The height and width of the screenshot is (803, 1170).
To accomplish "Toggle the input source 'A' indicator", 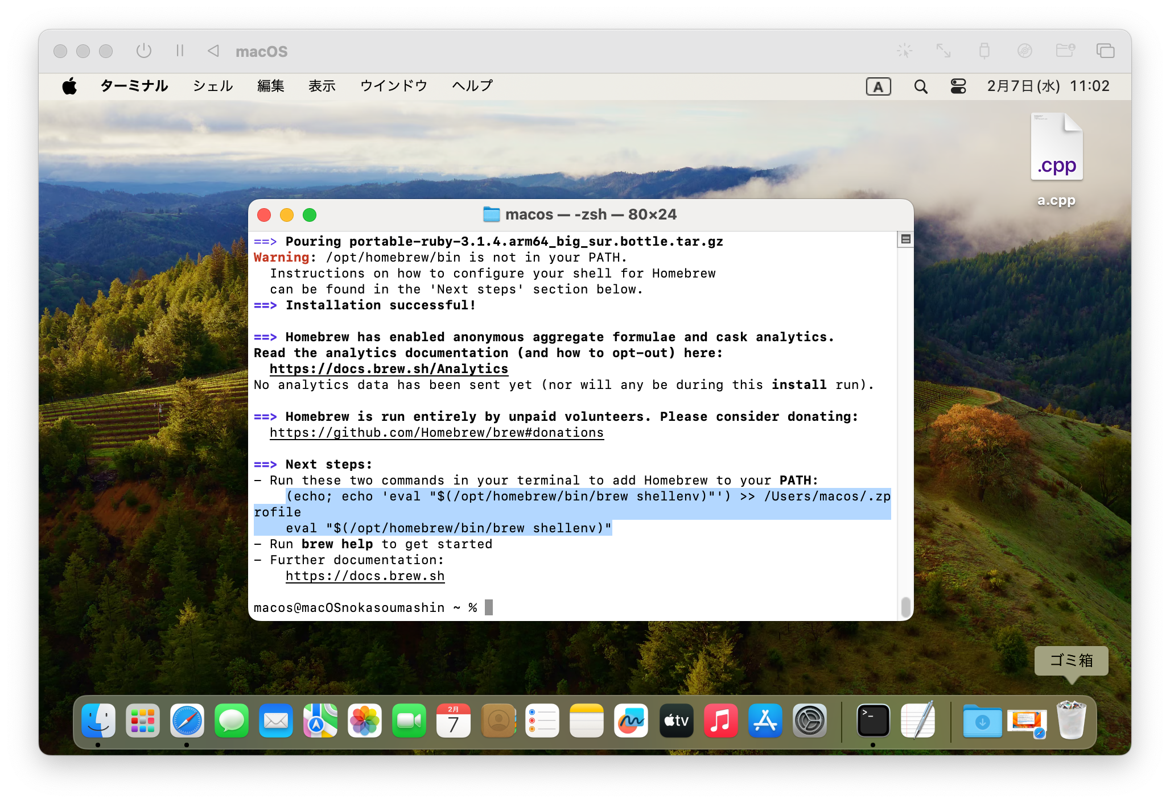I will [x=878, y=86].
